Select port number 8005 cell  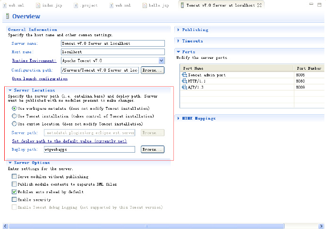(300, 75)
